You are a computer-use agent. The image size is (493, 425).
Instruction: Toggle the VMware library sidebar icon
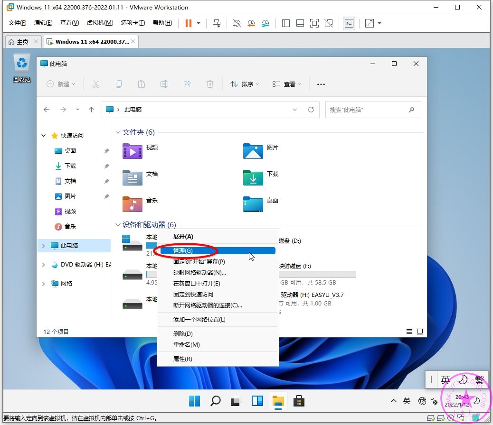(x=286, y=23)
